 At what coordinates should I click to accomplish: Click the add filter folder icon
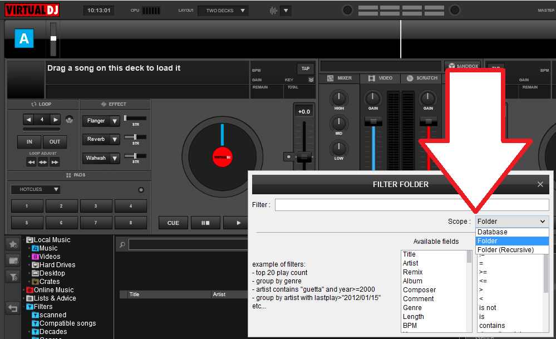tap(13, 277)
